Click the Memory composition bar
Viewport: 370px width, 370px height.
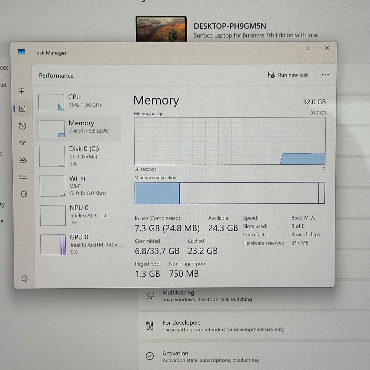click(230, 193)
